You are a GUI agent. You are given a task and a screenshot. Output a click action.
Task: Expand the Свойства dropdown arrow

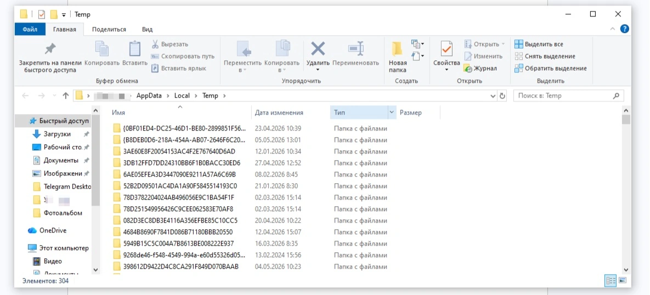[446, 70]
